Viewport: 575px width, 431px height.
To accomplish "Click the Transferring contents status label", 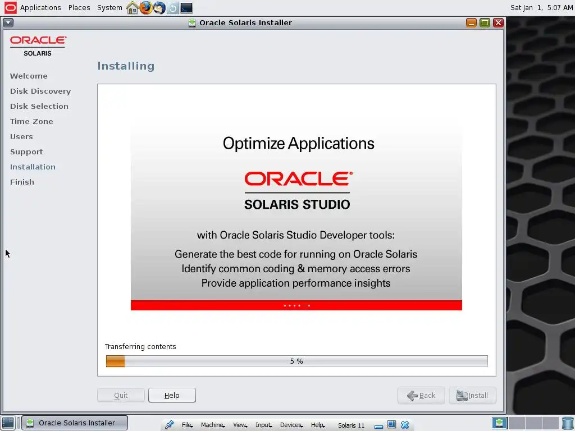I will (x=140, y=347).
